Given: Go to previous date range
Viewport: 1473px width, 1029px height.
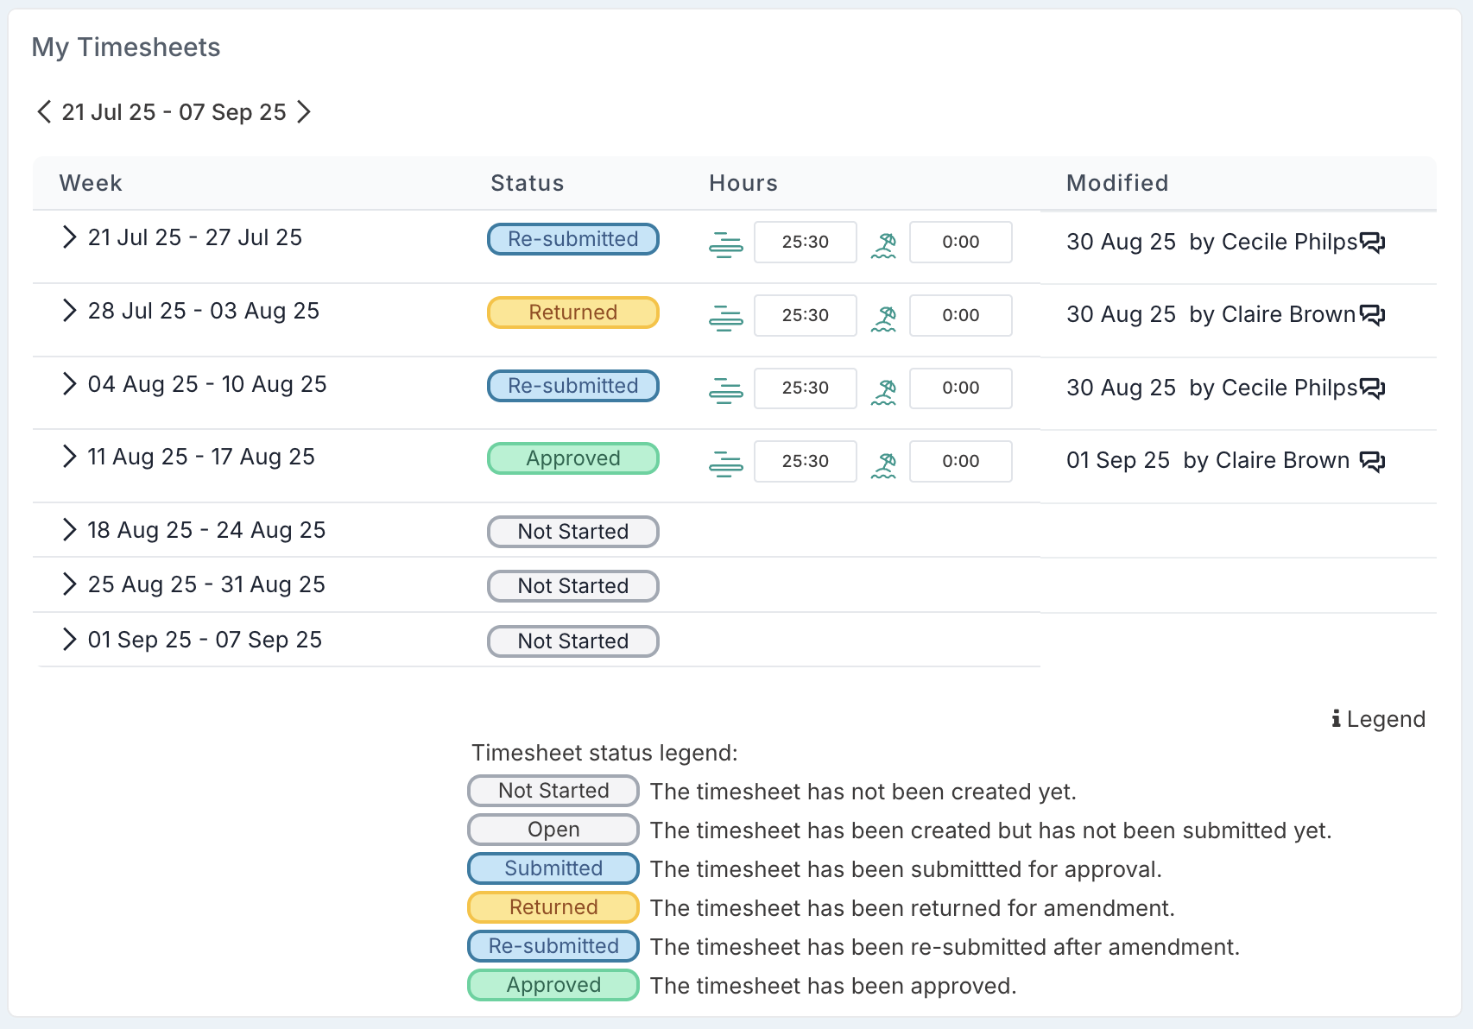Looking at the screenshot, I should pyautogui.click(x=44, y=112).
